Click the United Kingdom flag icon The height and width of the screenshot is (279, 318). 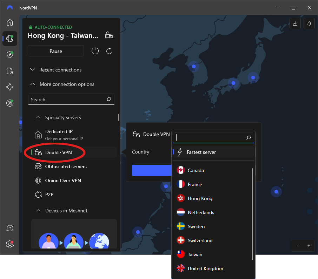tap(180, 268)
